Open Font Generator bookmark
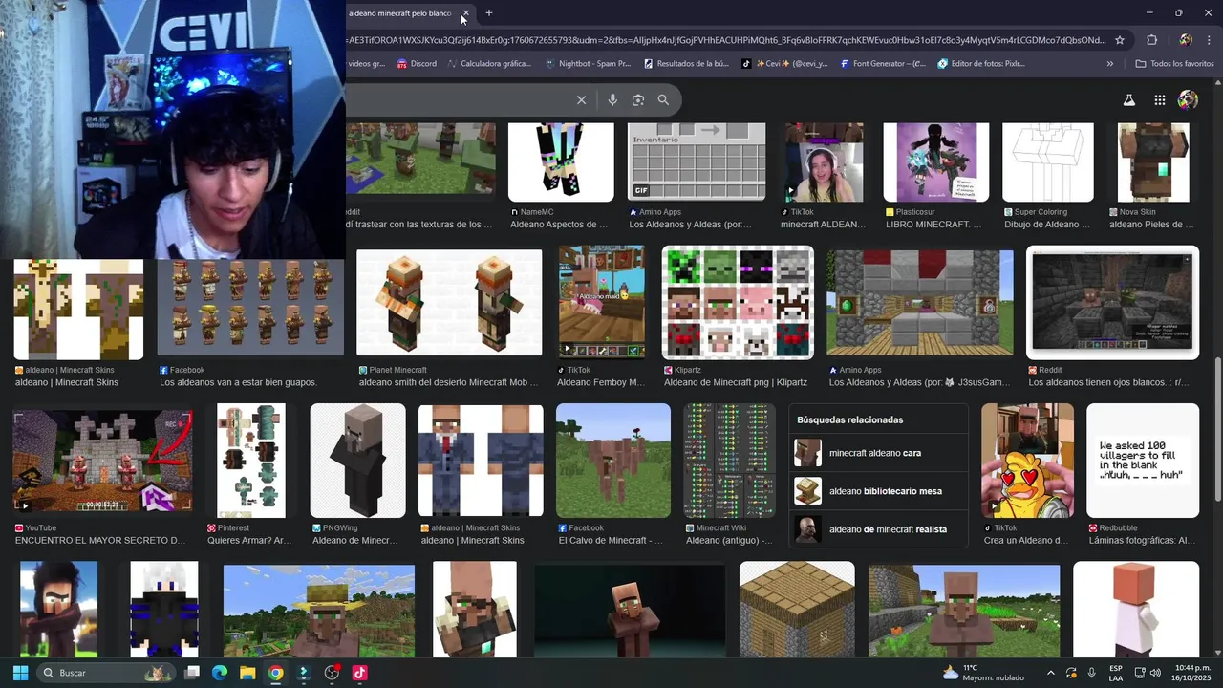The width and height of the screenshot is (1223, 688). pos(883,64)
